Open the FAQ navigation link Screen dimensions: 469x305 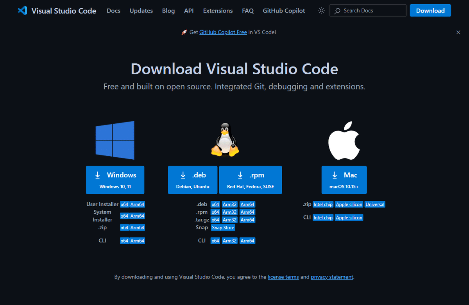(x=248, y=11)
